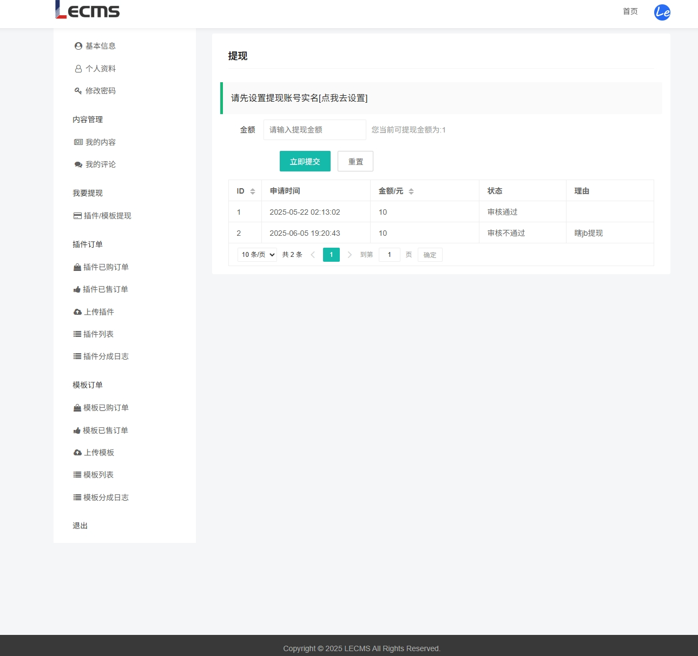
Task: Click the 我的评论 chat bubbles icon
Action: 78,164
